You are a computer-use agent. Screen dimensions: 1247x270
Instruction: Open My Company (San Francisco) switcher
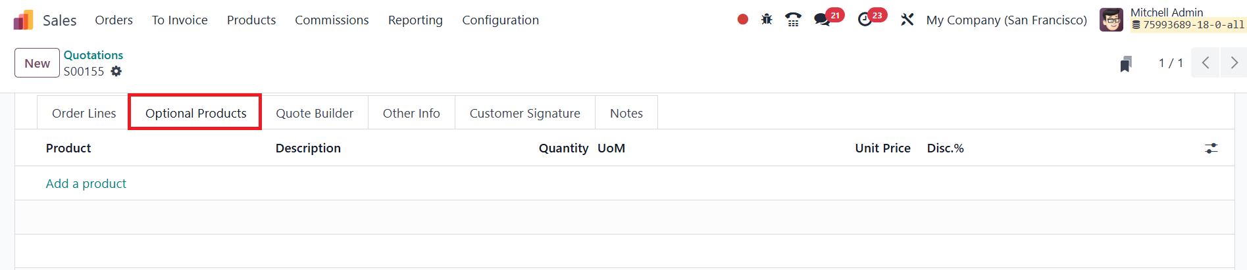coord(1006,20)
